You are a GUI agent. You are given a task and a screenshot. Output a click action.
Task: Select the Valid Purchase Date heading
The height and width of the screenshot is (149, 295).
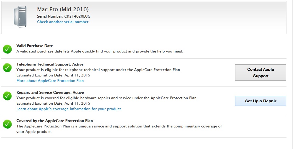coord(35,46)
